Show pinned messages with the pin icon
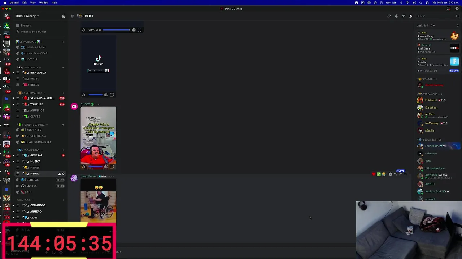 [x=404, y=16]
